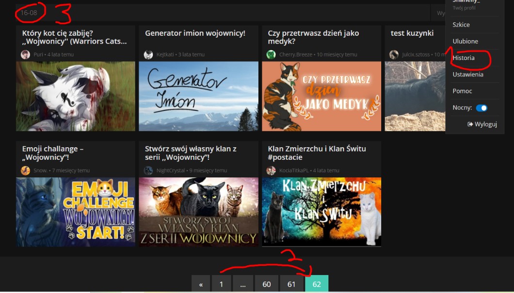Click Kejtkati's author avatar
This screenshot has height=293, width=514.
(148, 55)
